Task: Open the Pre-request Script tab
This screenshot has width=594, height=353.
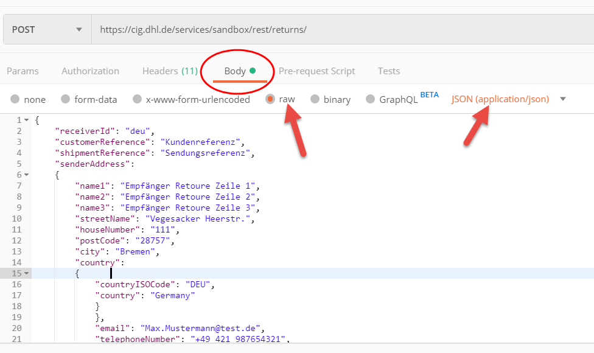Action: pyautogui.click(x=316, y=71)
